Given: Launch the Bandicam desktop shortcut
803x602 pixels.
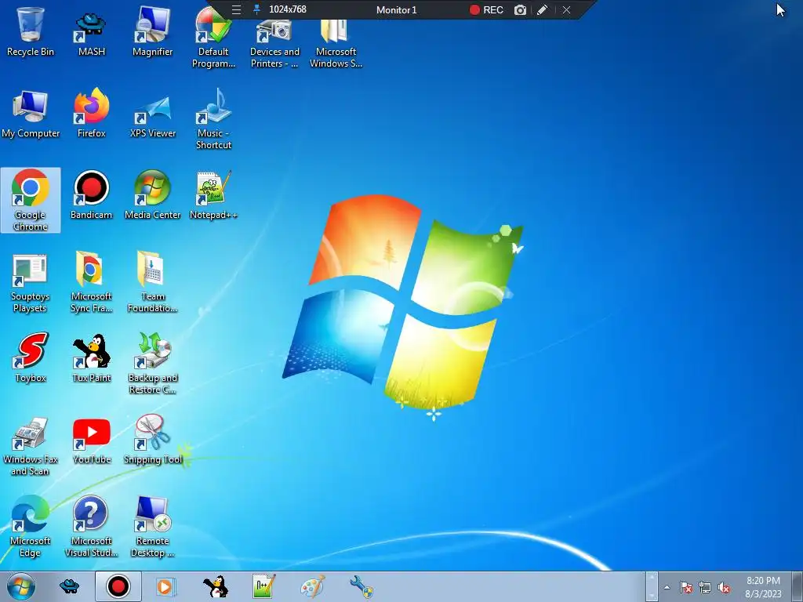Looking at the screenshot, I should (x=91, y=195).
